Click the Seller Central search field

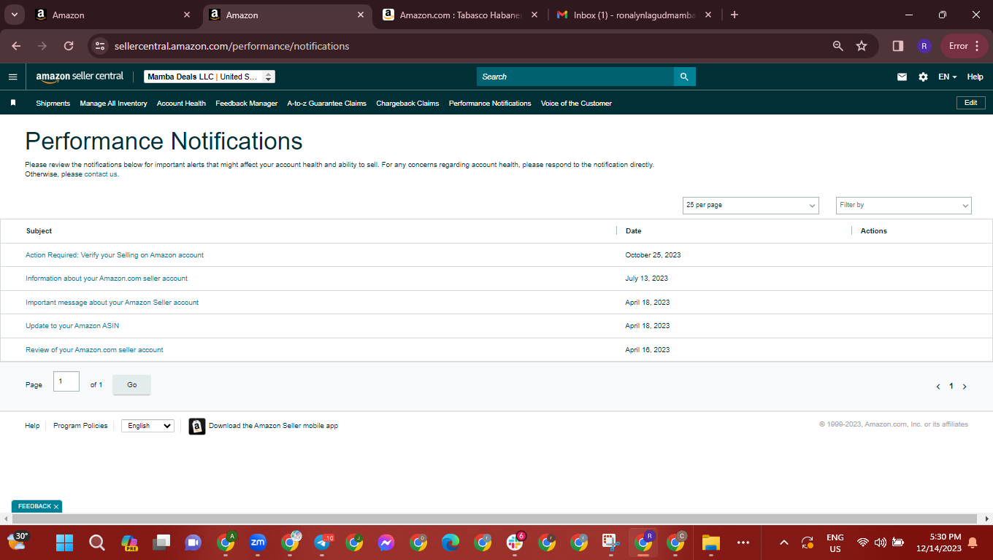(575, 77)
